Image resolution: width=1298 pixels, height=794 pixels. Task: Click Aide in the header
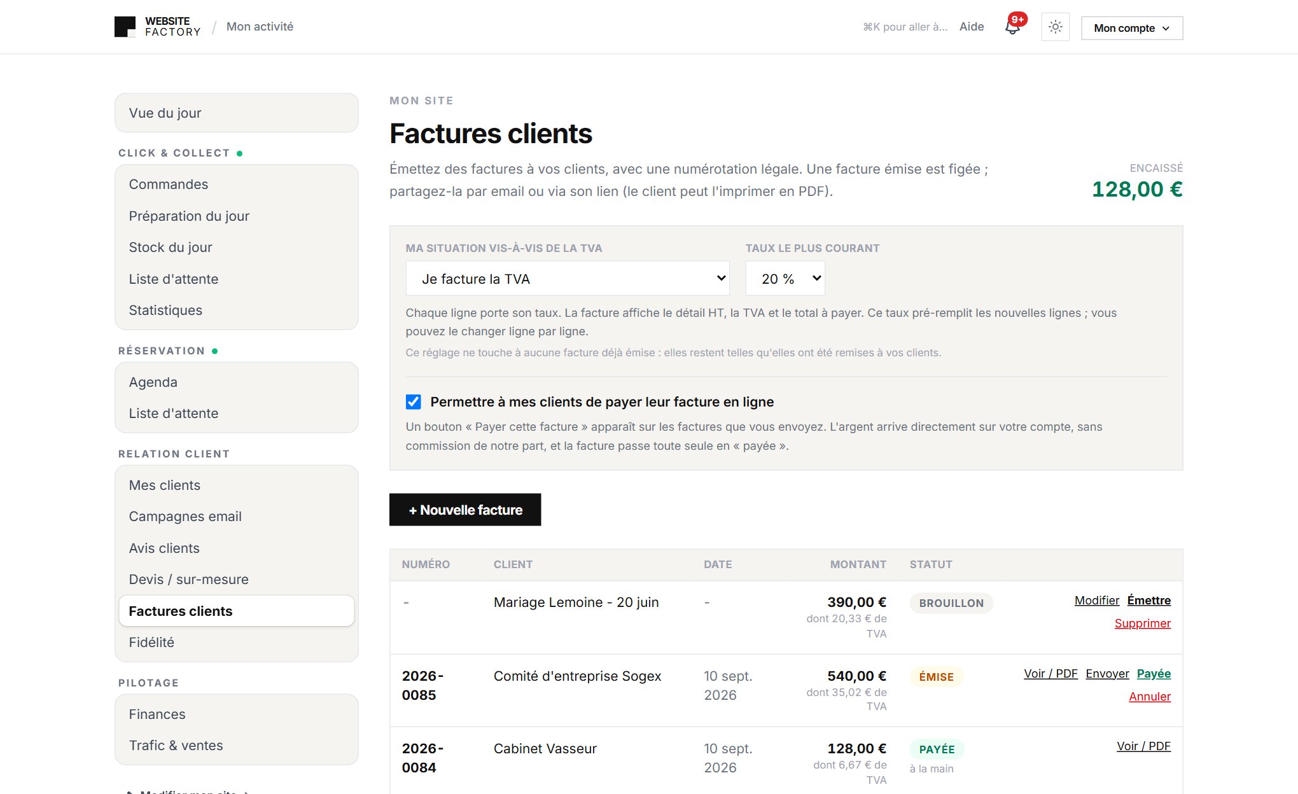pos(972,27)
